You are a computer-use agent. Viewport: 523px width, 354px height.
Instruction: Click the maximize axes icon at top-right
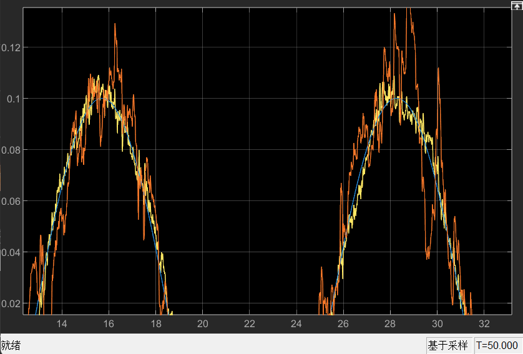tap(516, 4)
